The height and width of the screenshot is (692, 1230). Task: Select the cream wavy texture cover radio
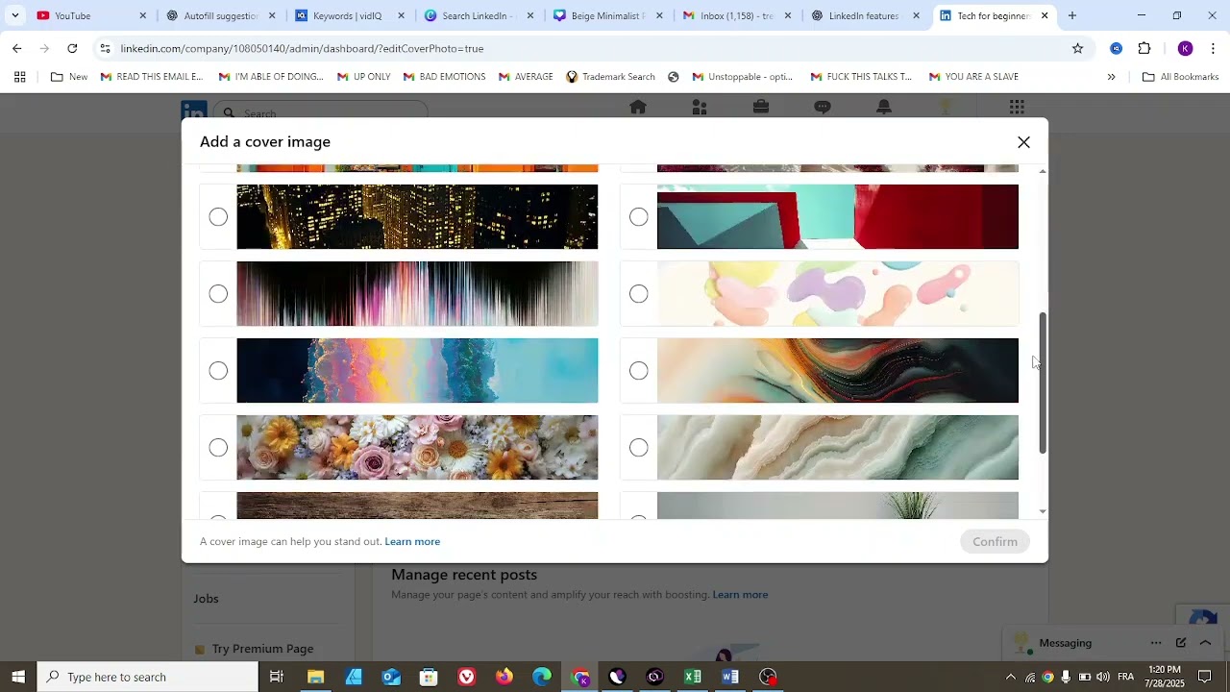pyautogui.click(x=639, y=448)
